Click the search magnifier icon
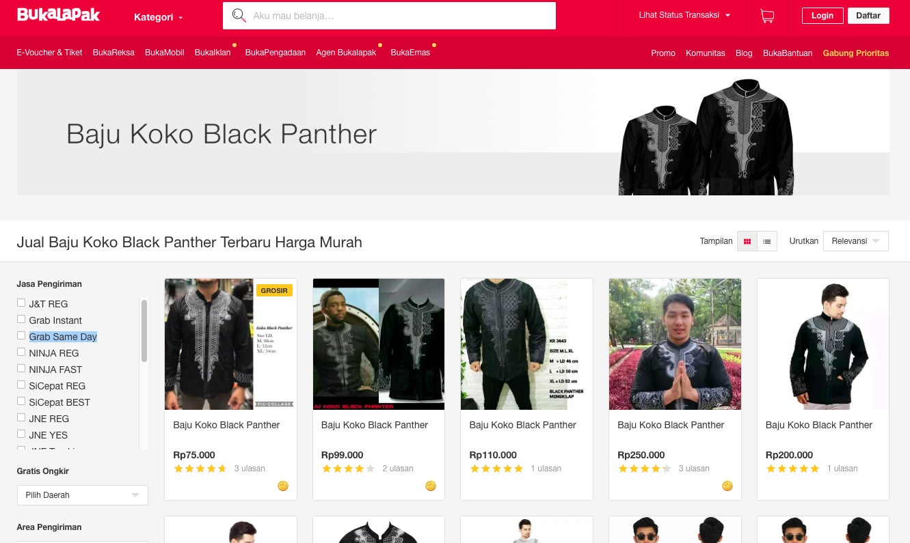This screenshot has height=543, width=910. click(x=239, y=16)
